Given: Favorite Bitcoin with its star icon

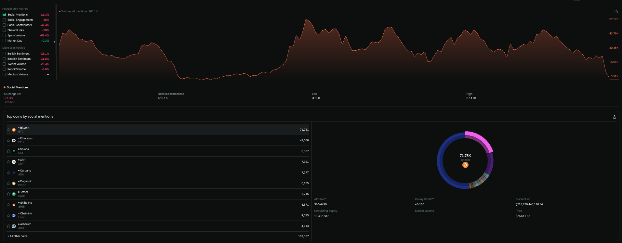Looking at the screenshot, I should pyautogui.click(x=8, y=130).
